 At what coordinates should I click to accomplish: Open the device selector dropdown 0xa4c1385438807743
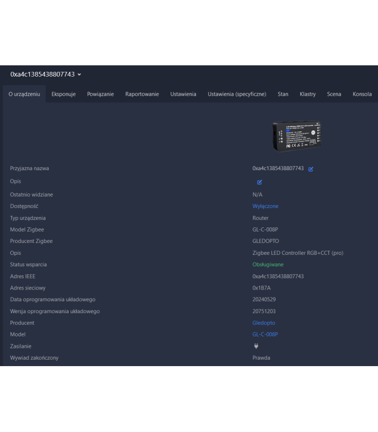46,75
